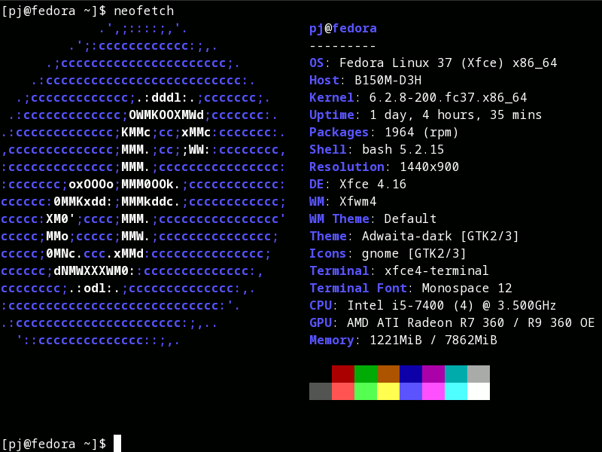This screenshot has height=452, width=602.
Task: Click the dark purple-magenta swatch
Action: pyautogui.click(x=433, y=374)
